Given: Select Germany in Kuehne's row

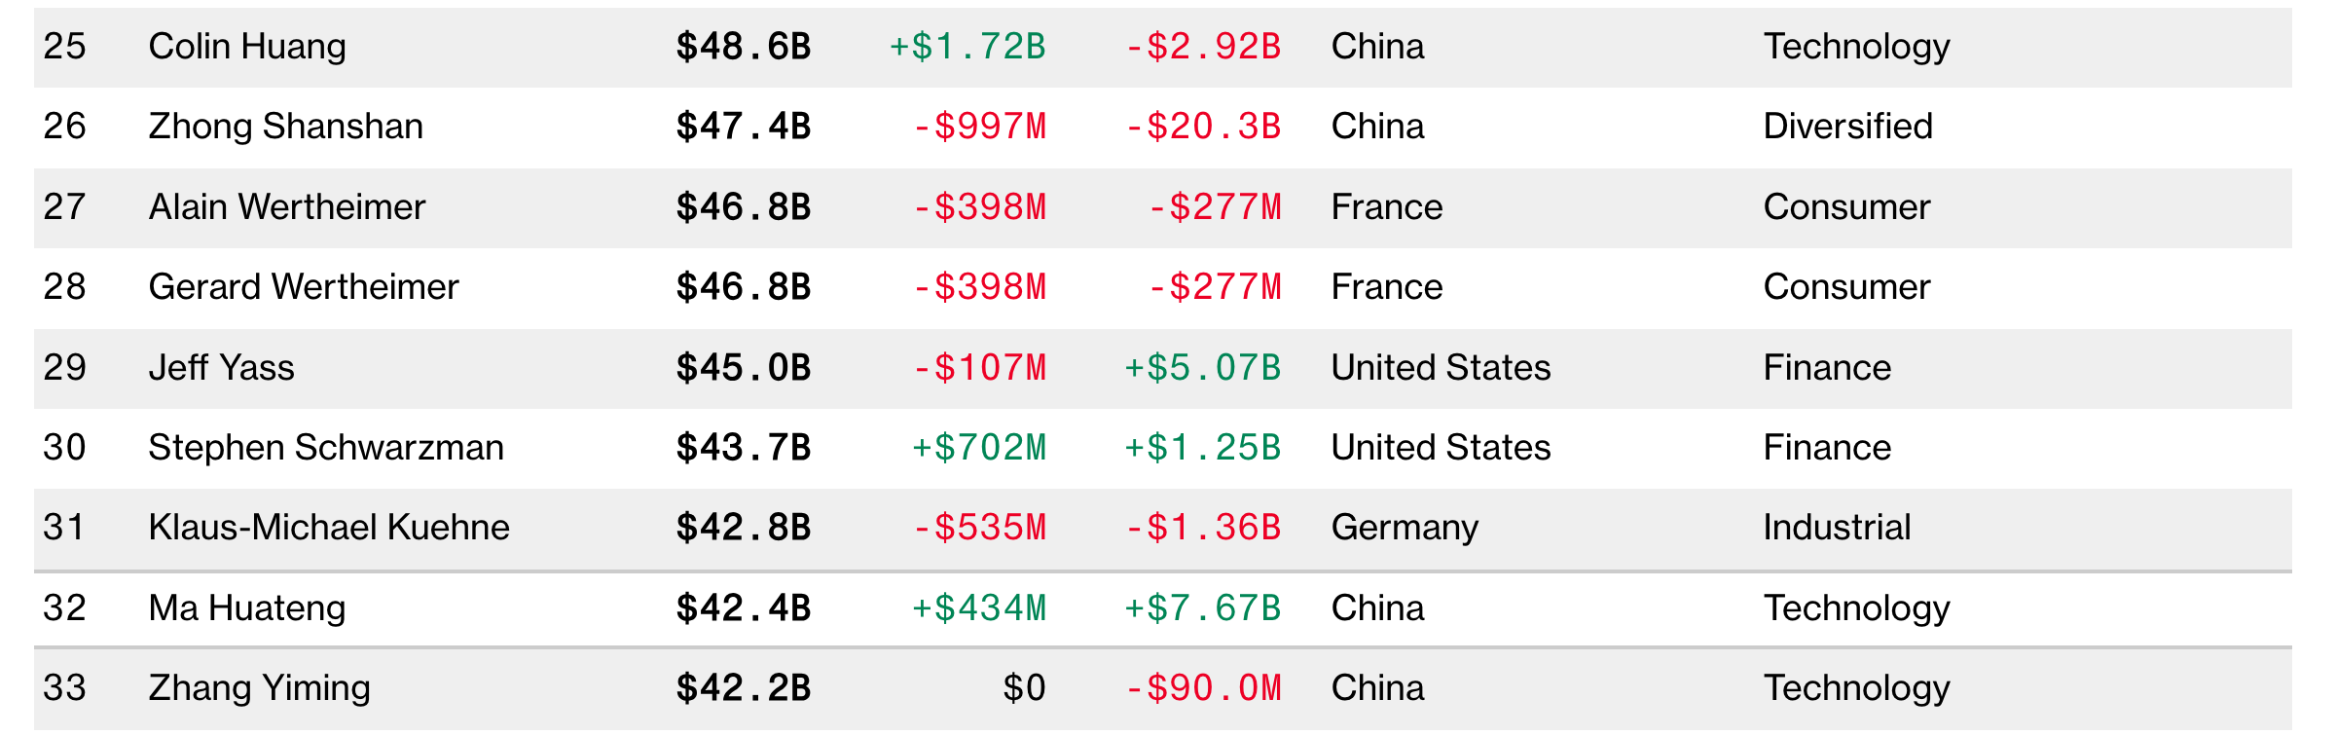Looking at the screenshot, I should click(x=1405, y=528).
